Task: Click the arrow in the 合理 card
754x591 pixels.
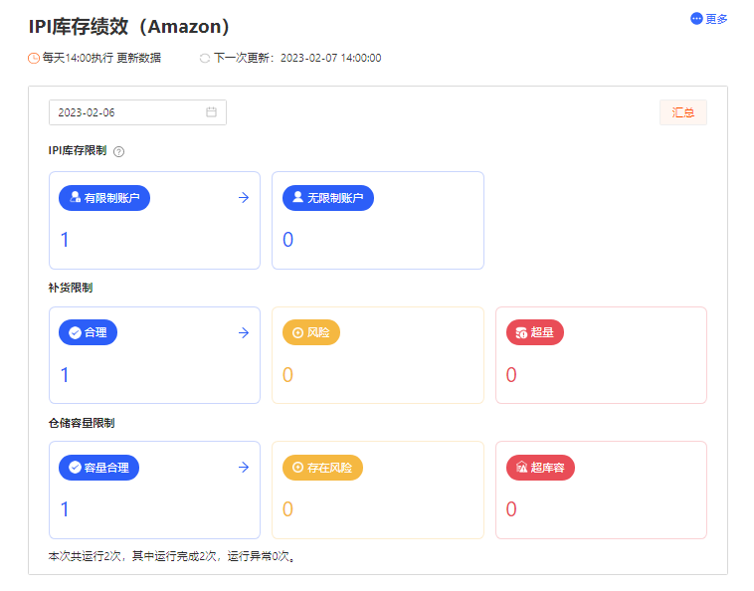Action: (244, 332)
